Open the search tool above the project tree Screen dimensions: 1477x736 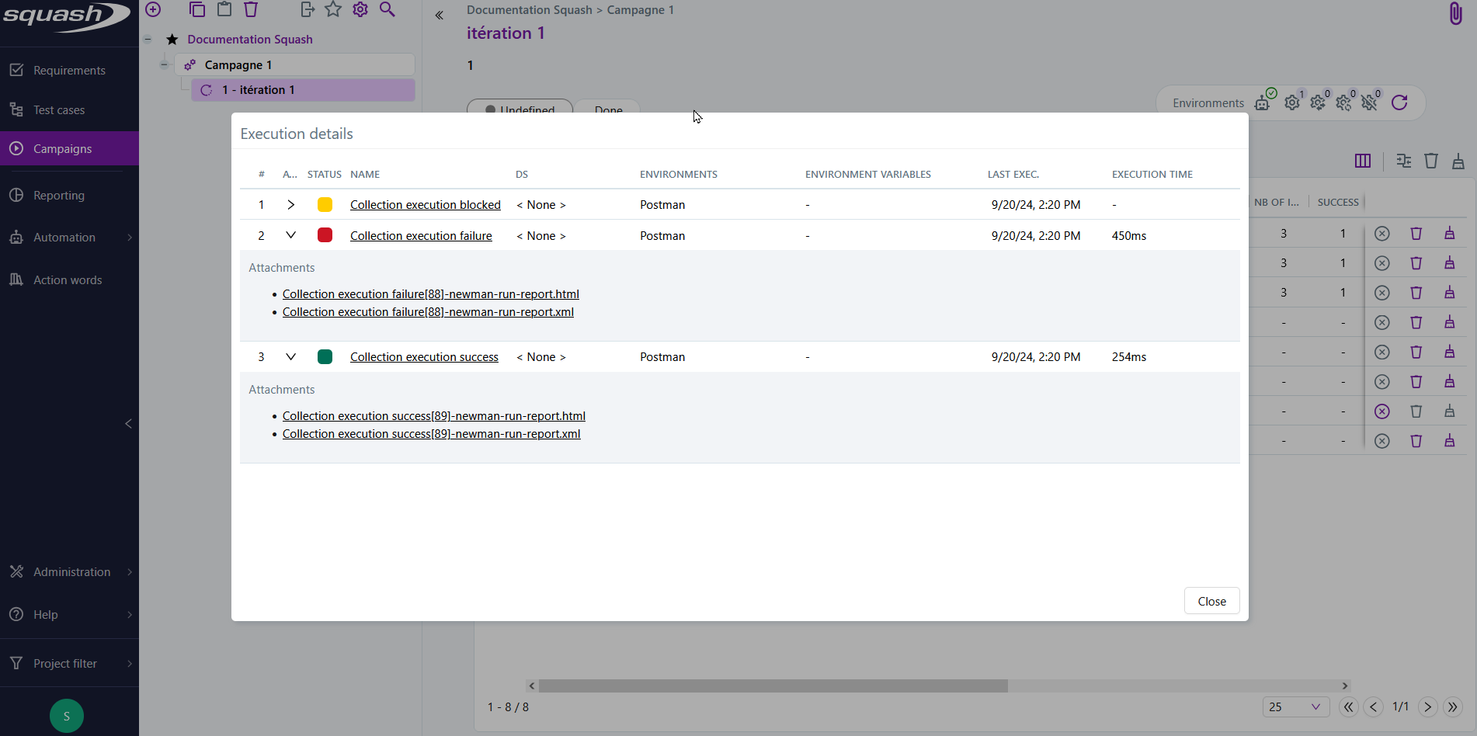click(387, 9)
